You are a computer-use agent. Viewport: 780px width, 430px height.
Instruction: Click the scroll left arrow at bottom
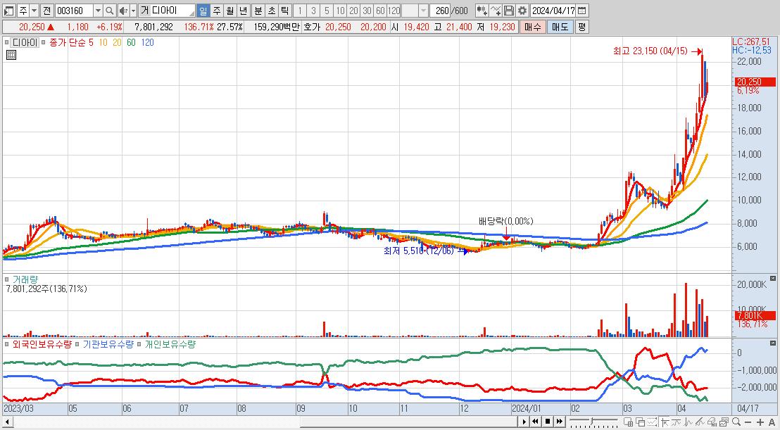tap(7, 422)
